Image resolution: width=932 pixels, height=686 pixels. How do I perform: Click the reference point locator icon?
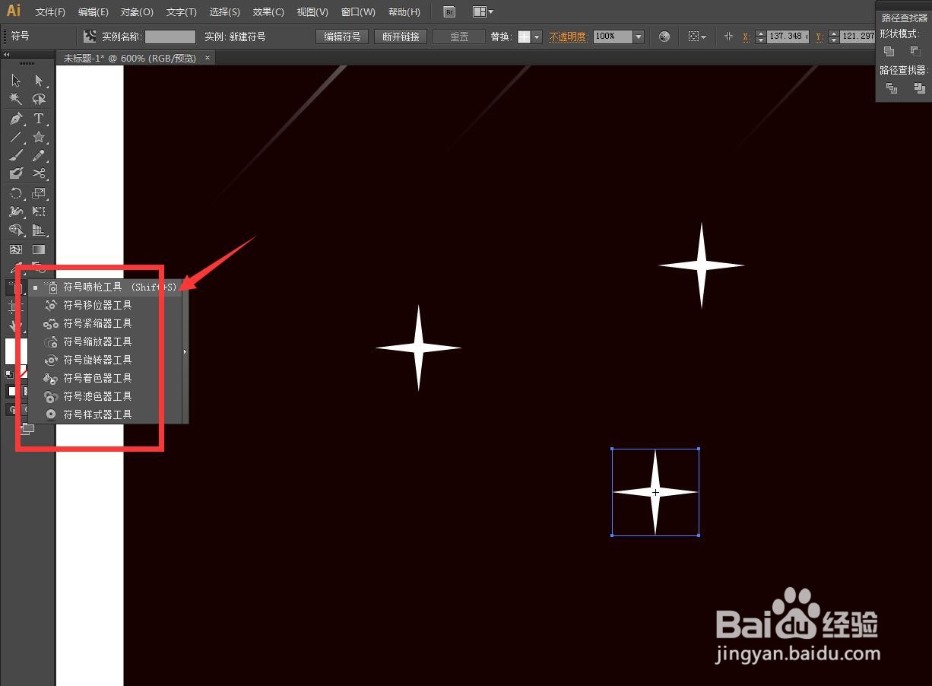click(x=728, y=37)
